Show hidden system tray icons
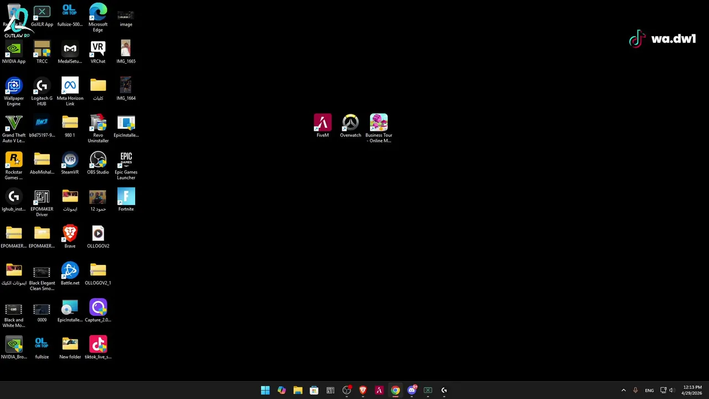 click(x=624, y=390)
